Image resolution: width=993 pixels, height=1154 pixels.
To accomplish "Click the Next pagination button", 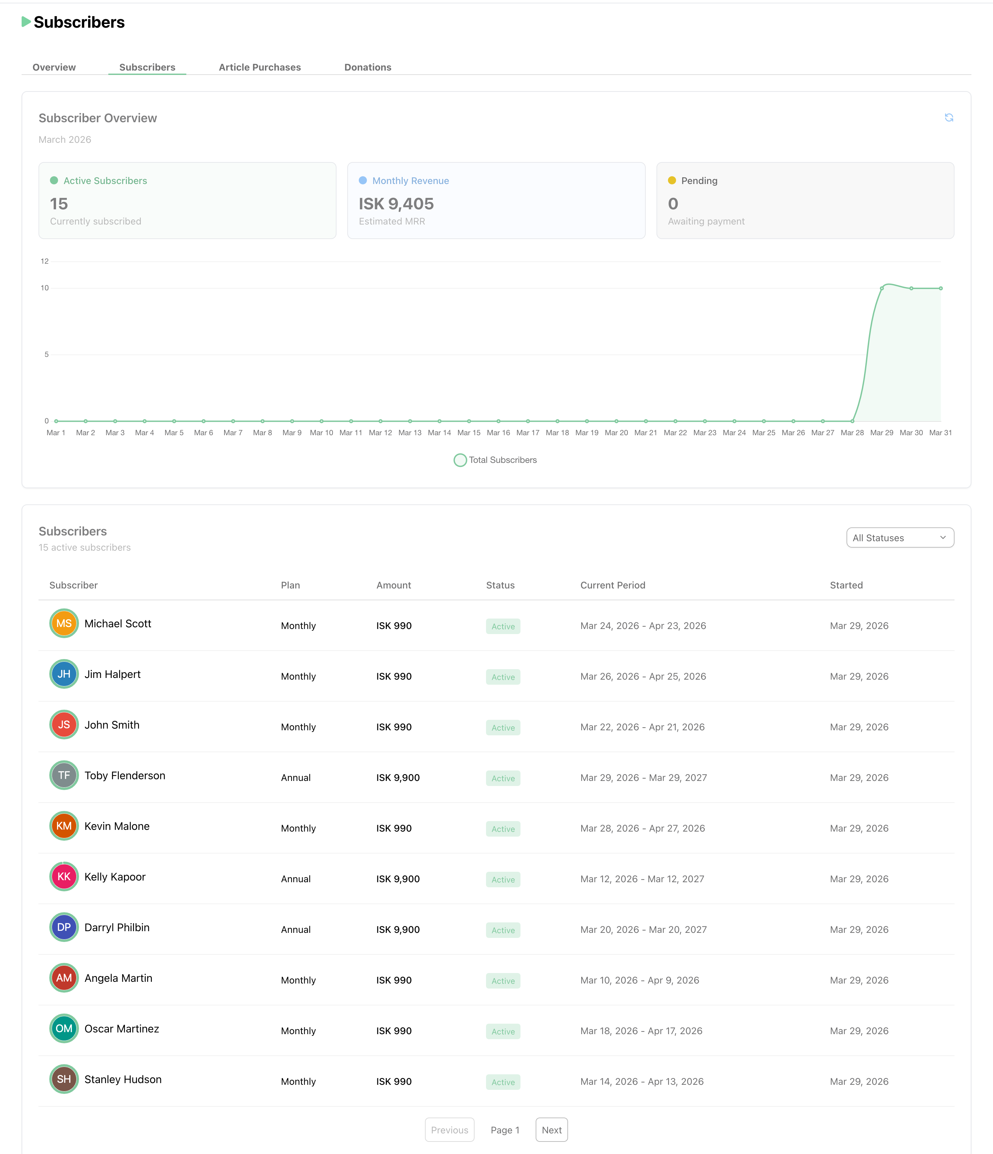I will point(552,1129).
